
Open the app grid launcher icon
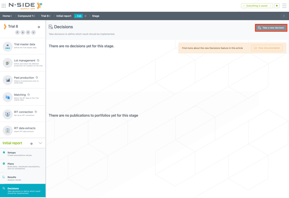[x=4, y=6]
